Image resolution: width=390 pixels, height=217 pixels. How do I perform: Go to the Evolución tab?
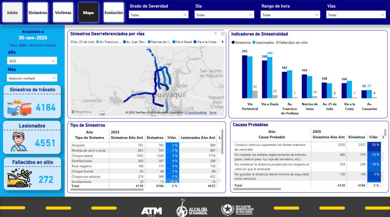113,13
